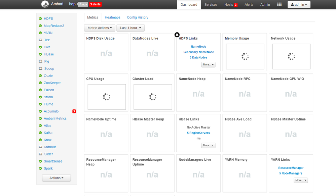
Task: Select the Ambari Metrics service
Action: 55,118
